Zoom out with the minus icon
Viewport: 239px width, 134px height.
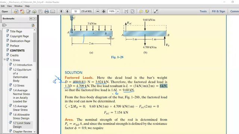tap(98, 12)
